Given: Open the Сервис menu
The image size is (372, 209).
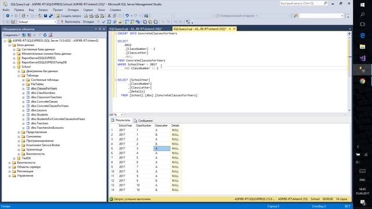Looking at the screenshot, I should [88, 10].
